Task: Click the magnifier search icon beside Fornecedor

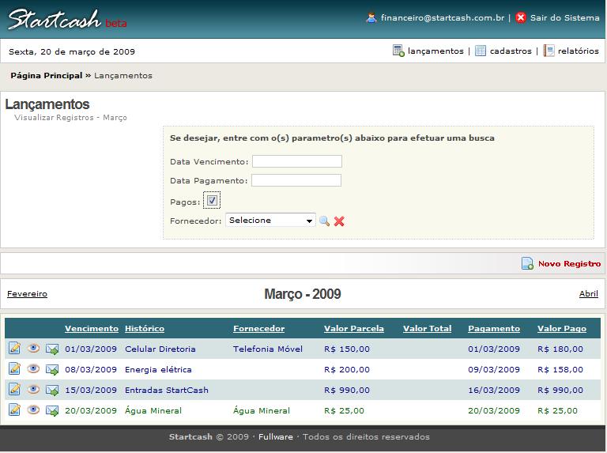Action: [324, 221]
